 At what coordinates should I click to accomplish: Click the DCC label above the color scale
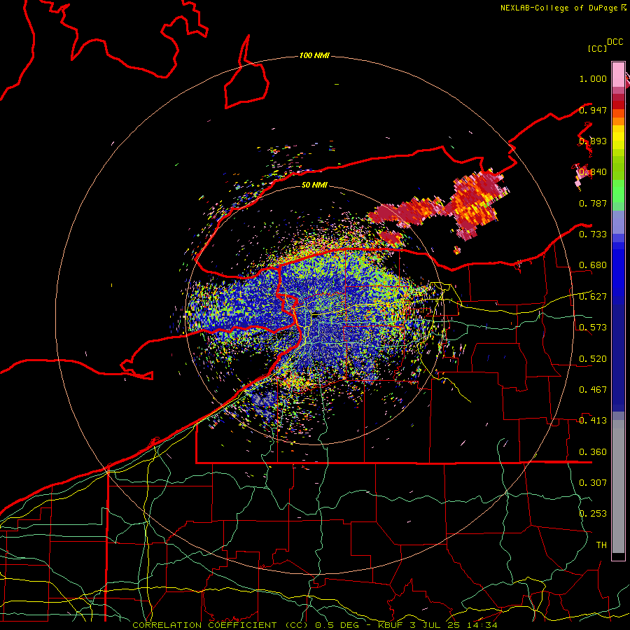[x=615, y=42]
